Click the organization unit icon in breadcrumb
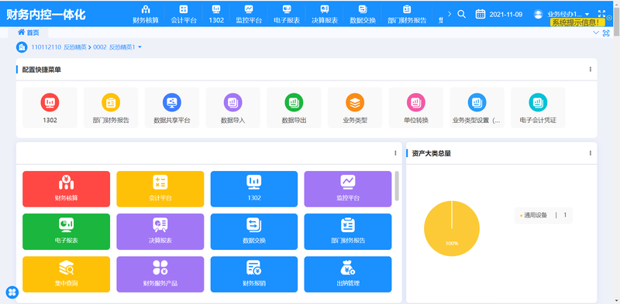This screenshot has height=304, width=620. coord(22,47)
